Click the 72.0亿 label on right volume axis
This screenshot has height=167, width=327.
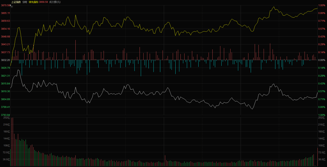tap(322, 153)
